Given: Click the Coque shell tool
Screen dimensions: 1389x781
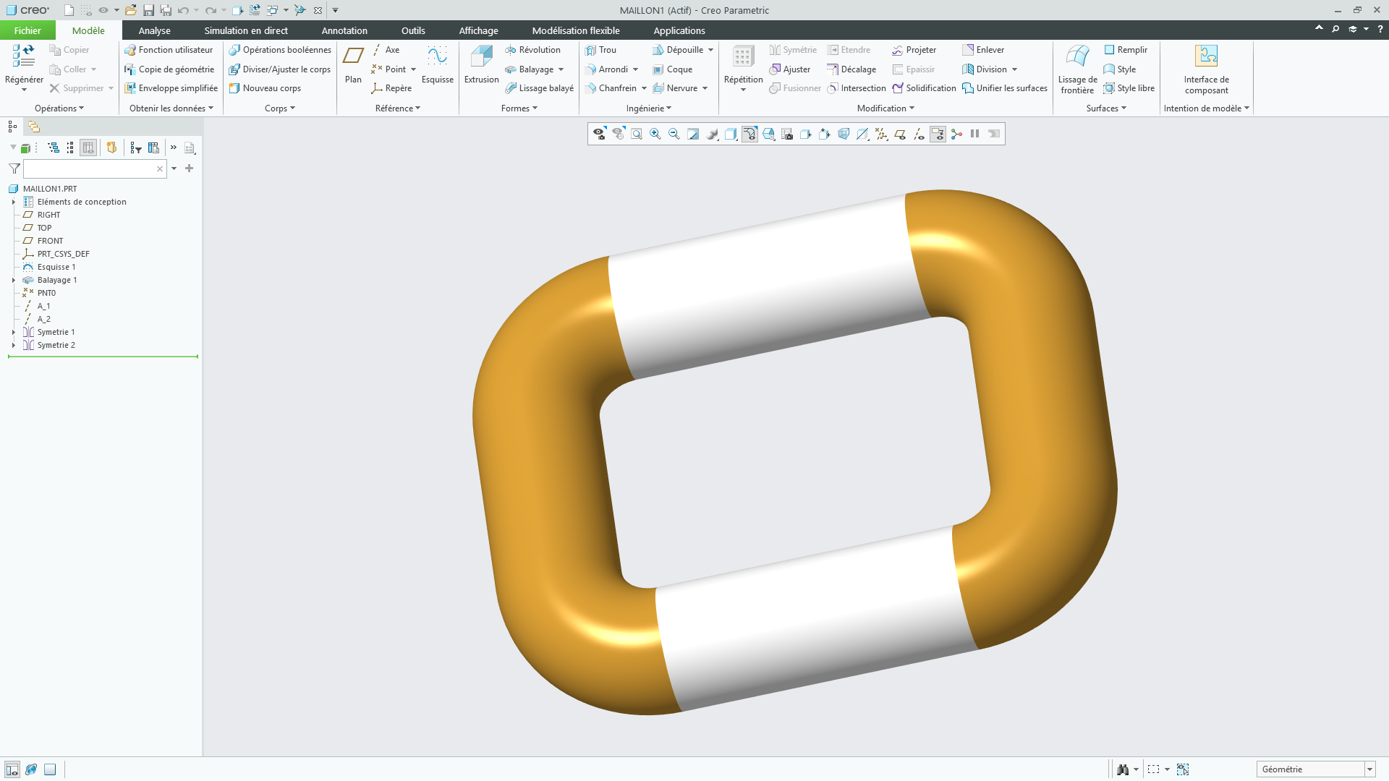Looking at the screenshot, I should (672, 69).
